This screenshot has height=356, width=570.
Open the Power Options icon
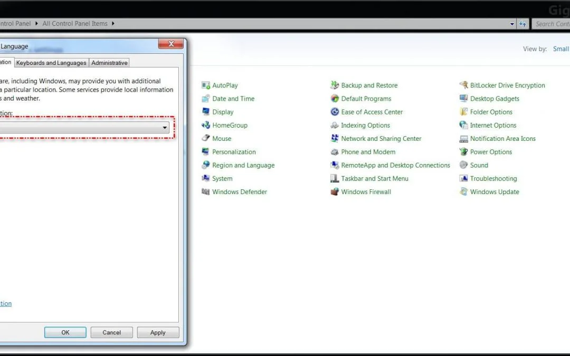click(x=464, y=152)
